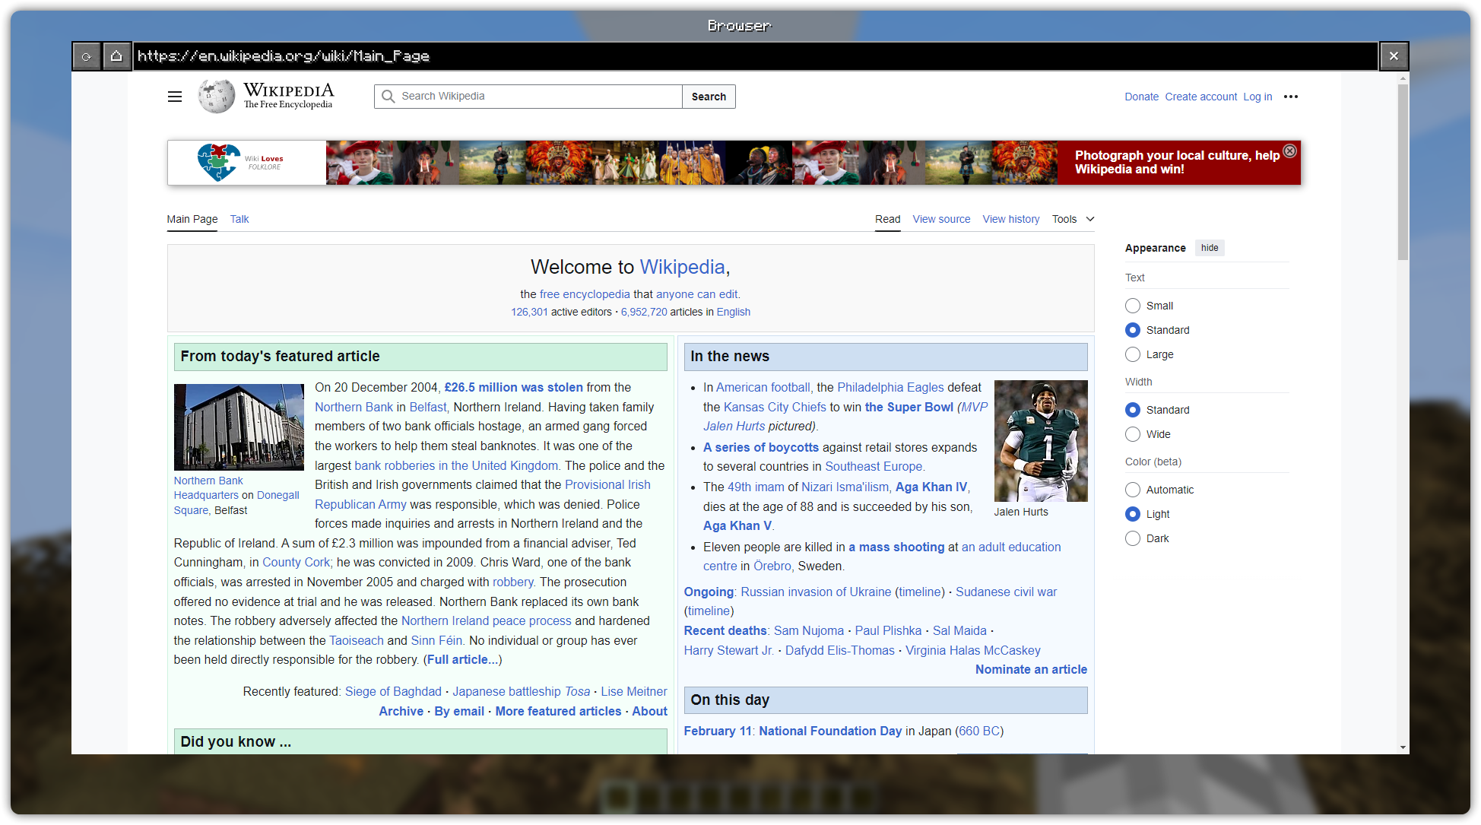Click the English language link
This screenshot has height=825, width=1481.
pyautogui.click(x=733, y=313)
